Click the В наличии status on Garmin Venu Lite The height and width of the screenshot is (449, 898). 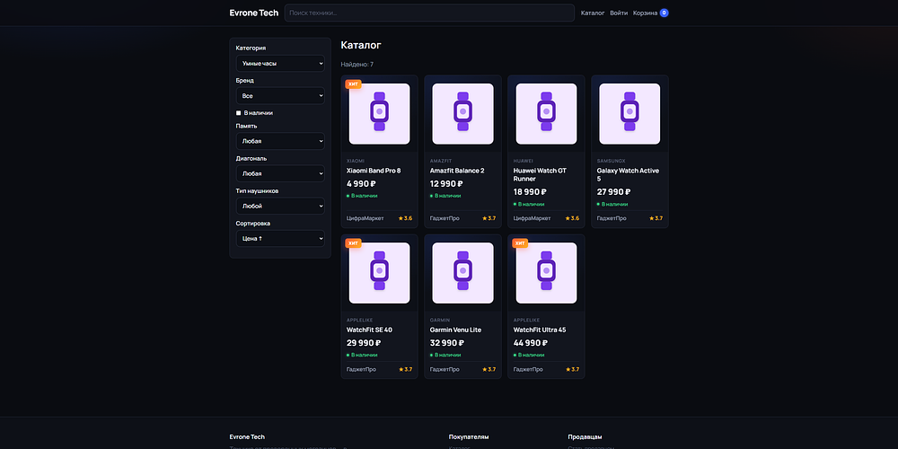(445, 355)
